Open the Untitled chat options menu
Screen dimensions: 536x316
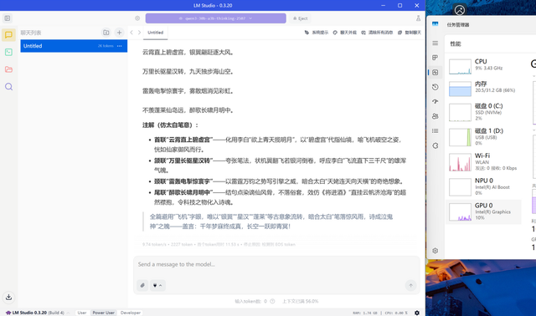pyautogui.click(x=119, y=46)
